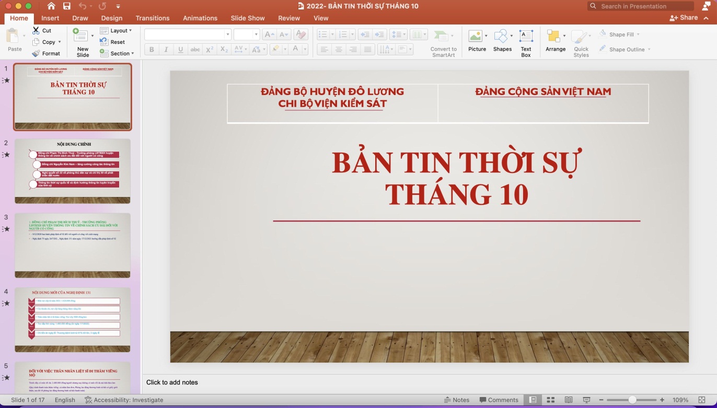Toggle Strikethrough text
717x408 pixels.
pos(195,50)
